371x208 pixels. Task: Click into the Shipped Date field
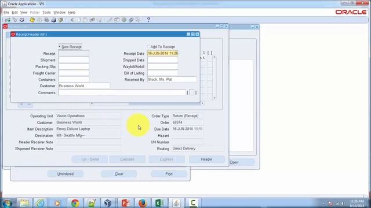tap(163, 60)
